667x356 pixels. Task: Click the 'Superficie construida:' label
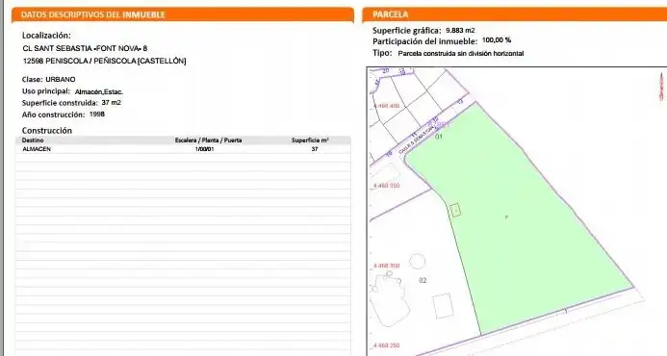60,103
